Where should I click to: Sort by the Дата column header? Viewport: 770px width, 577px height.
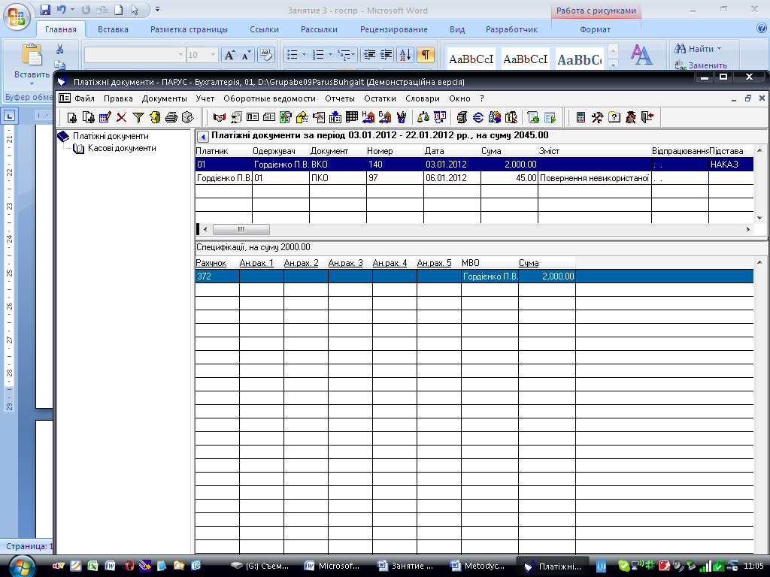[452, 151]
